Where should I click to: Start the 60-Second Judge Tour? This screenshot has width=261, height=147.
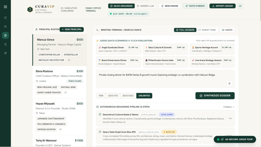[235, 139]
